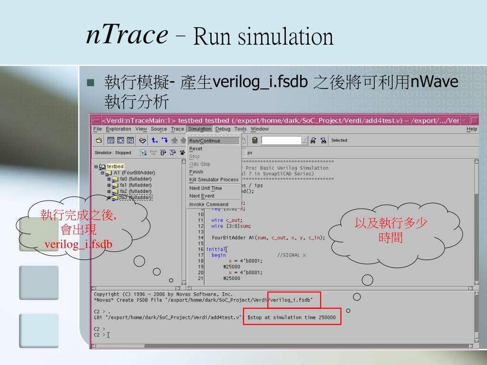Click the grayed Ctrl+C interrupt icon
This screenshot has width=487, height=365.
pyautogui.click(x=153, y=153)
